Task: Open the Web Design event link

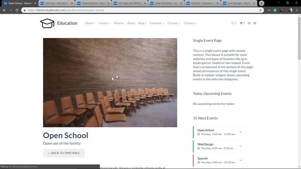Action: click(x=205, y=144)
